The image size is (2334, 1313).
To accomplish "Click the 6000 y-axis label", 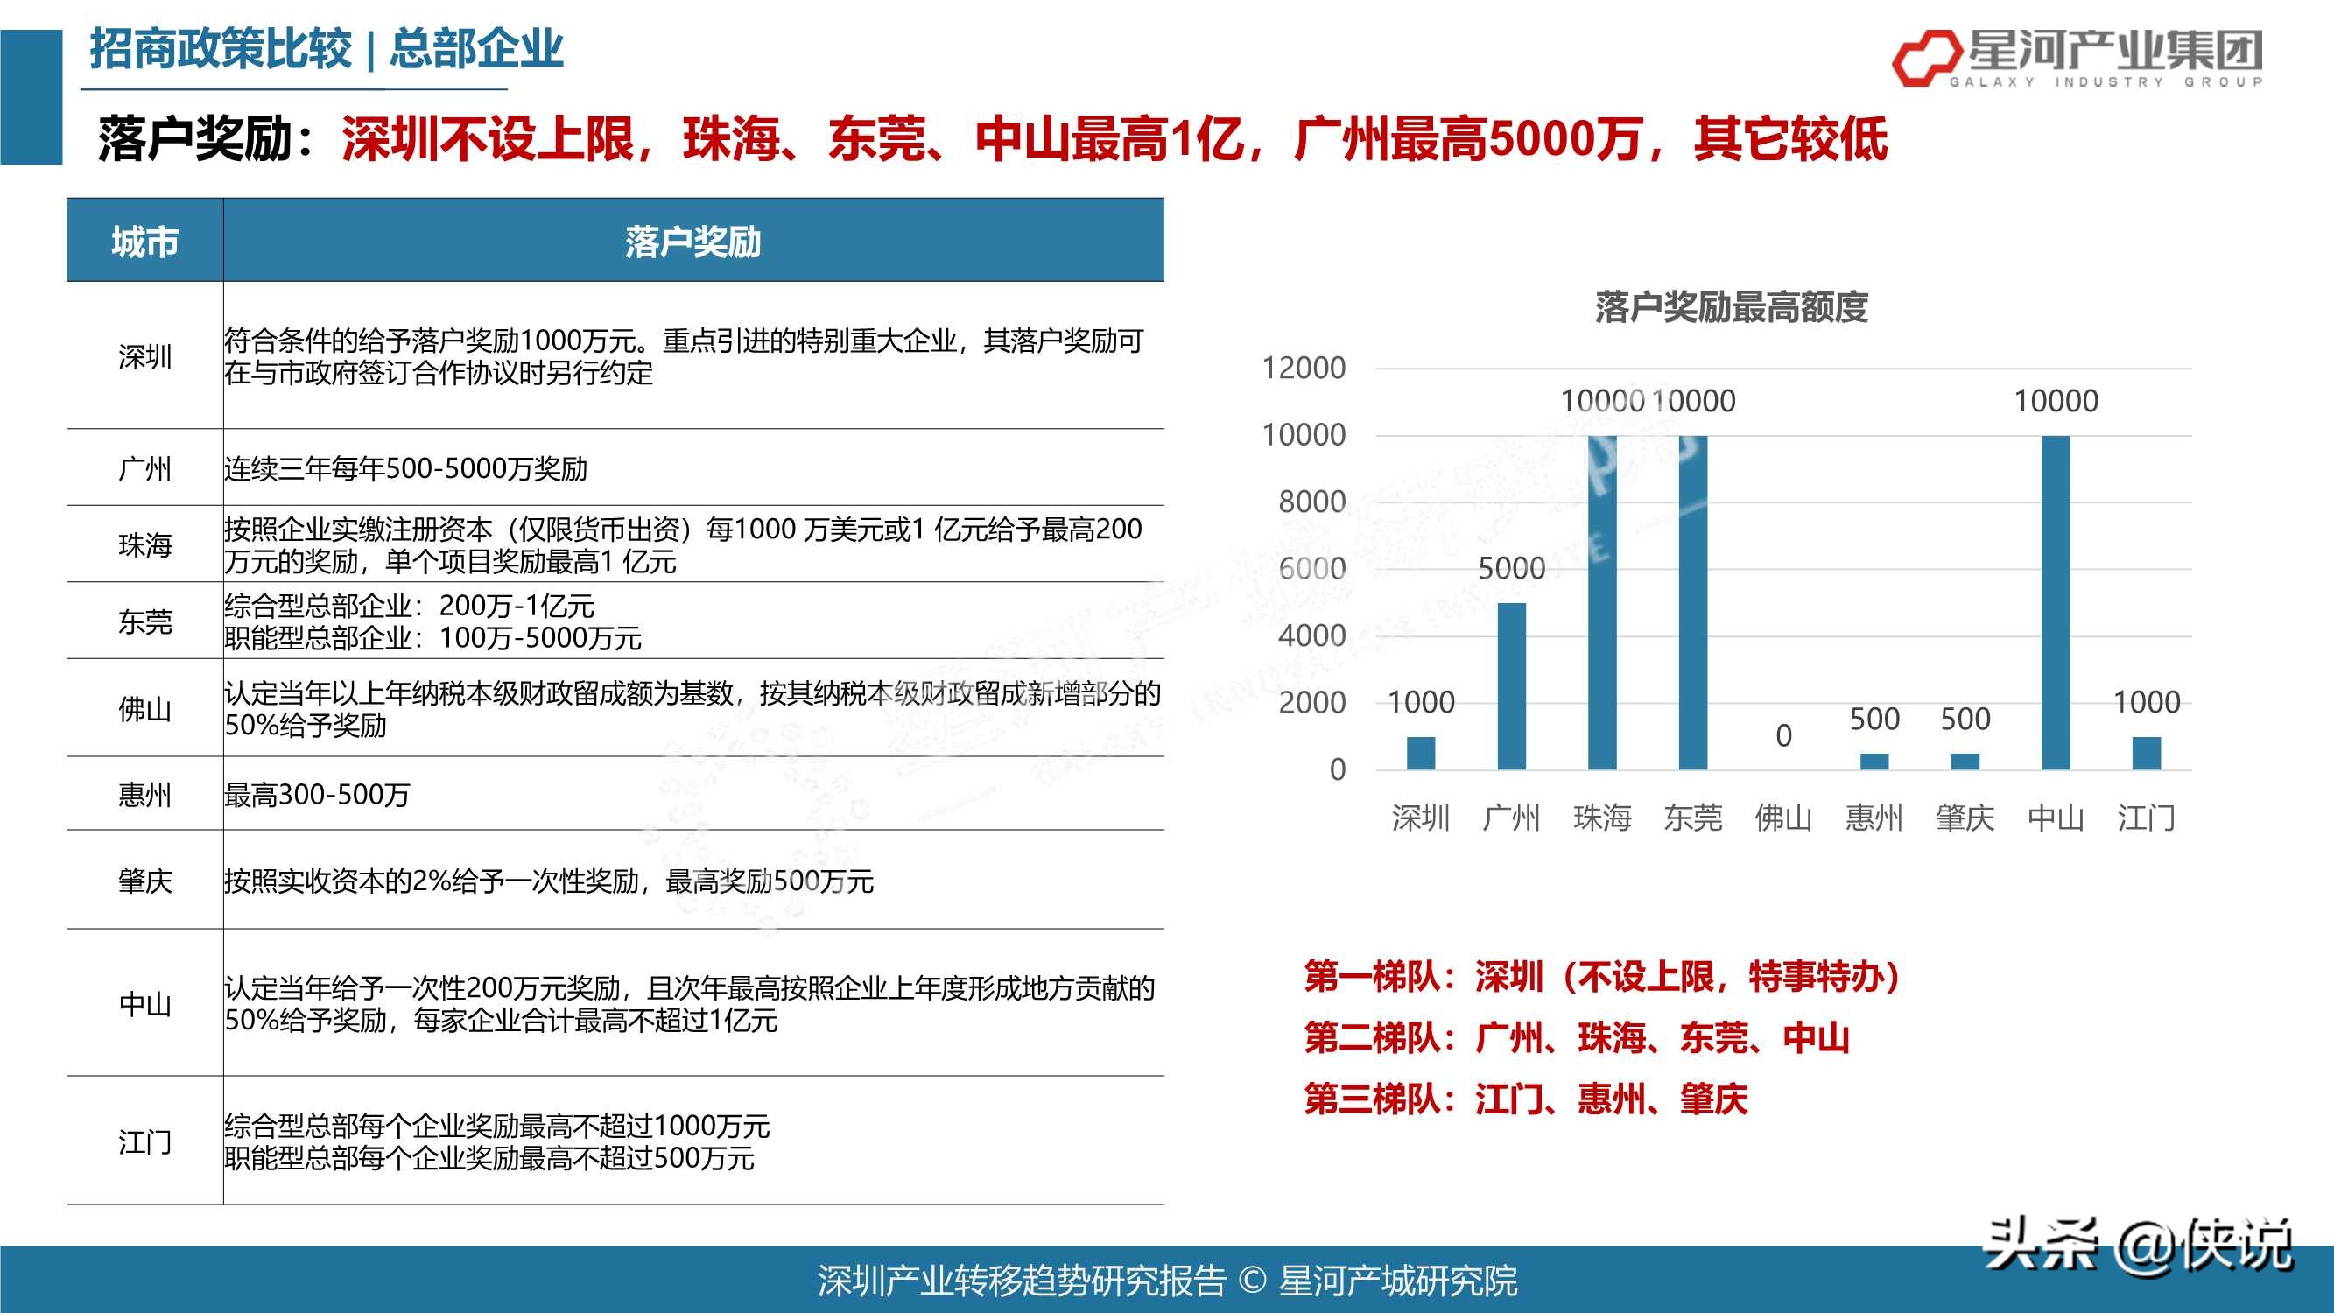I will [1312, 569].
